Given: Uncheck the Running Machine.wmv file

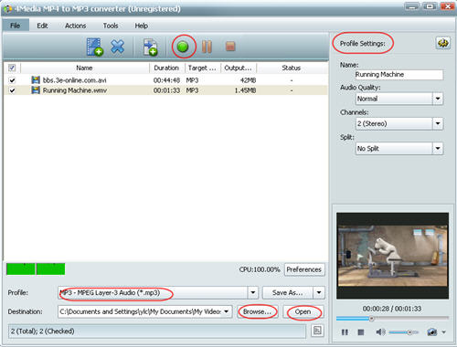Looking at the screenshot, I should point(12,90).
